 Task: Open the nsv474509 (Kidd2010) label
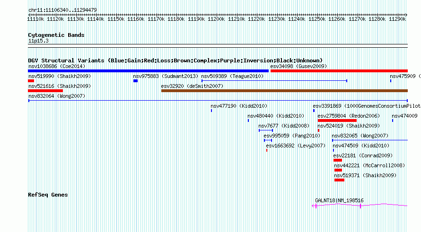click(361, 146)
